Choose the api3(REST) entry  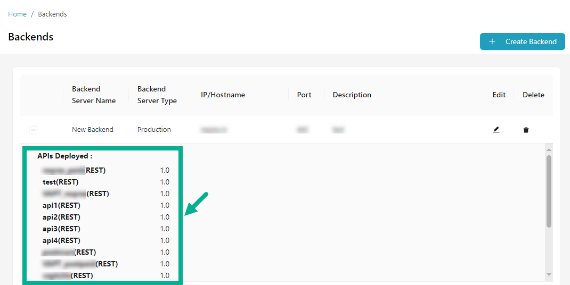coord(61,229)
